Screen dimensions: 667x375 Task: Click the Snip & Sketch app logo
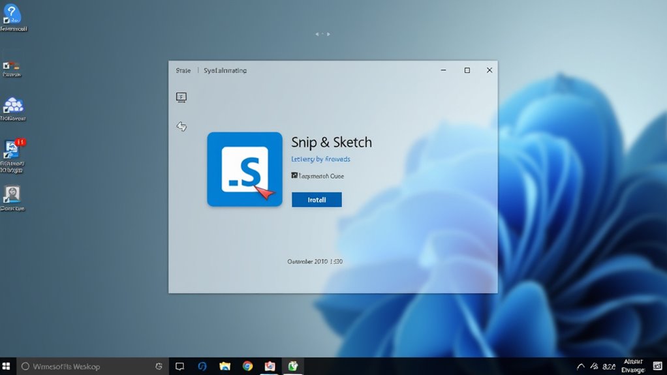pos(245,169)
